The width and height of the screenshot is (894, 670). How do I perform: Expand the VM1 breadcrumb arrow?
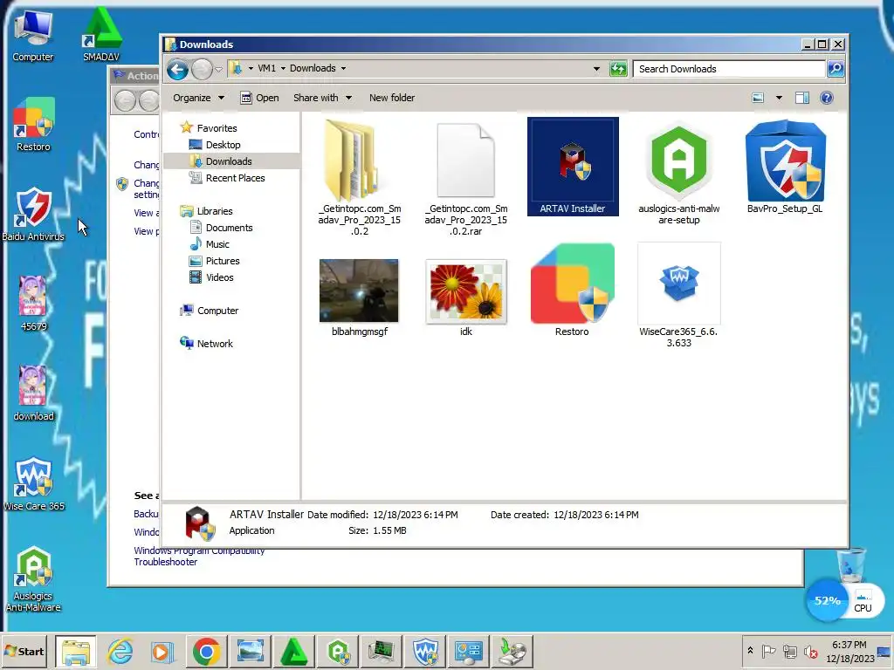(283, 68)
